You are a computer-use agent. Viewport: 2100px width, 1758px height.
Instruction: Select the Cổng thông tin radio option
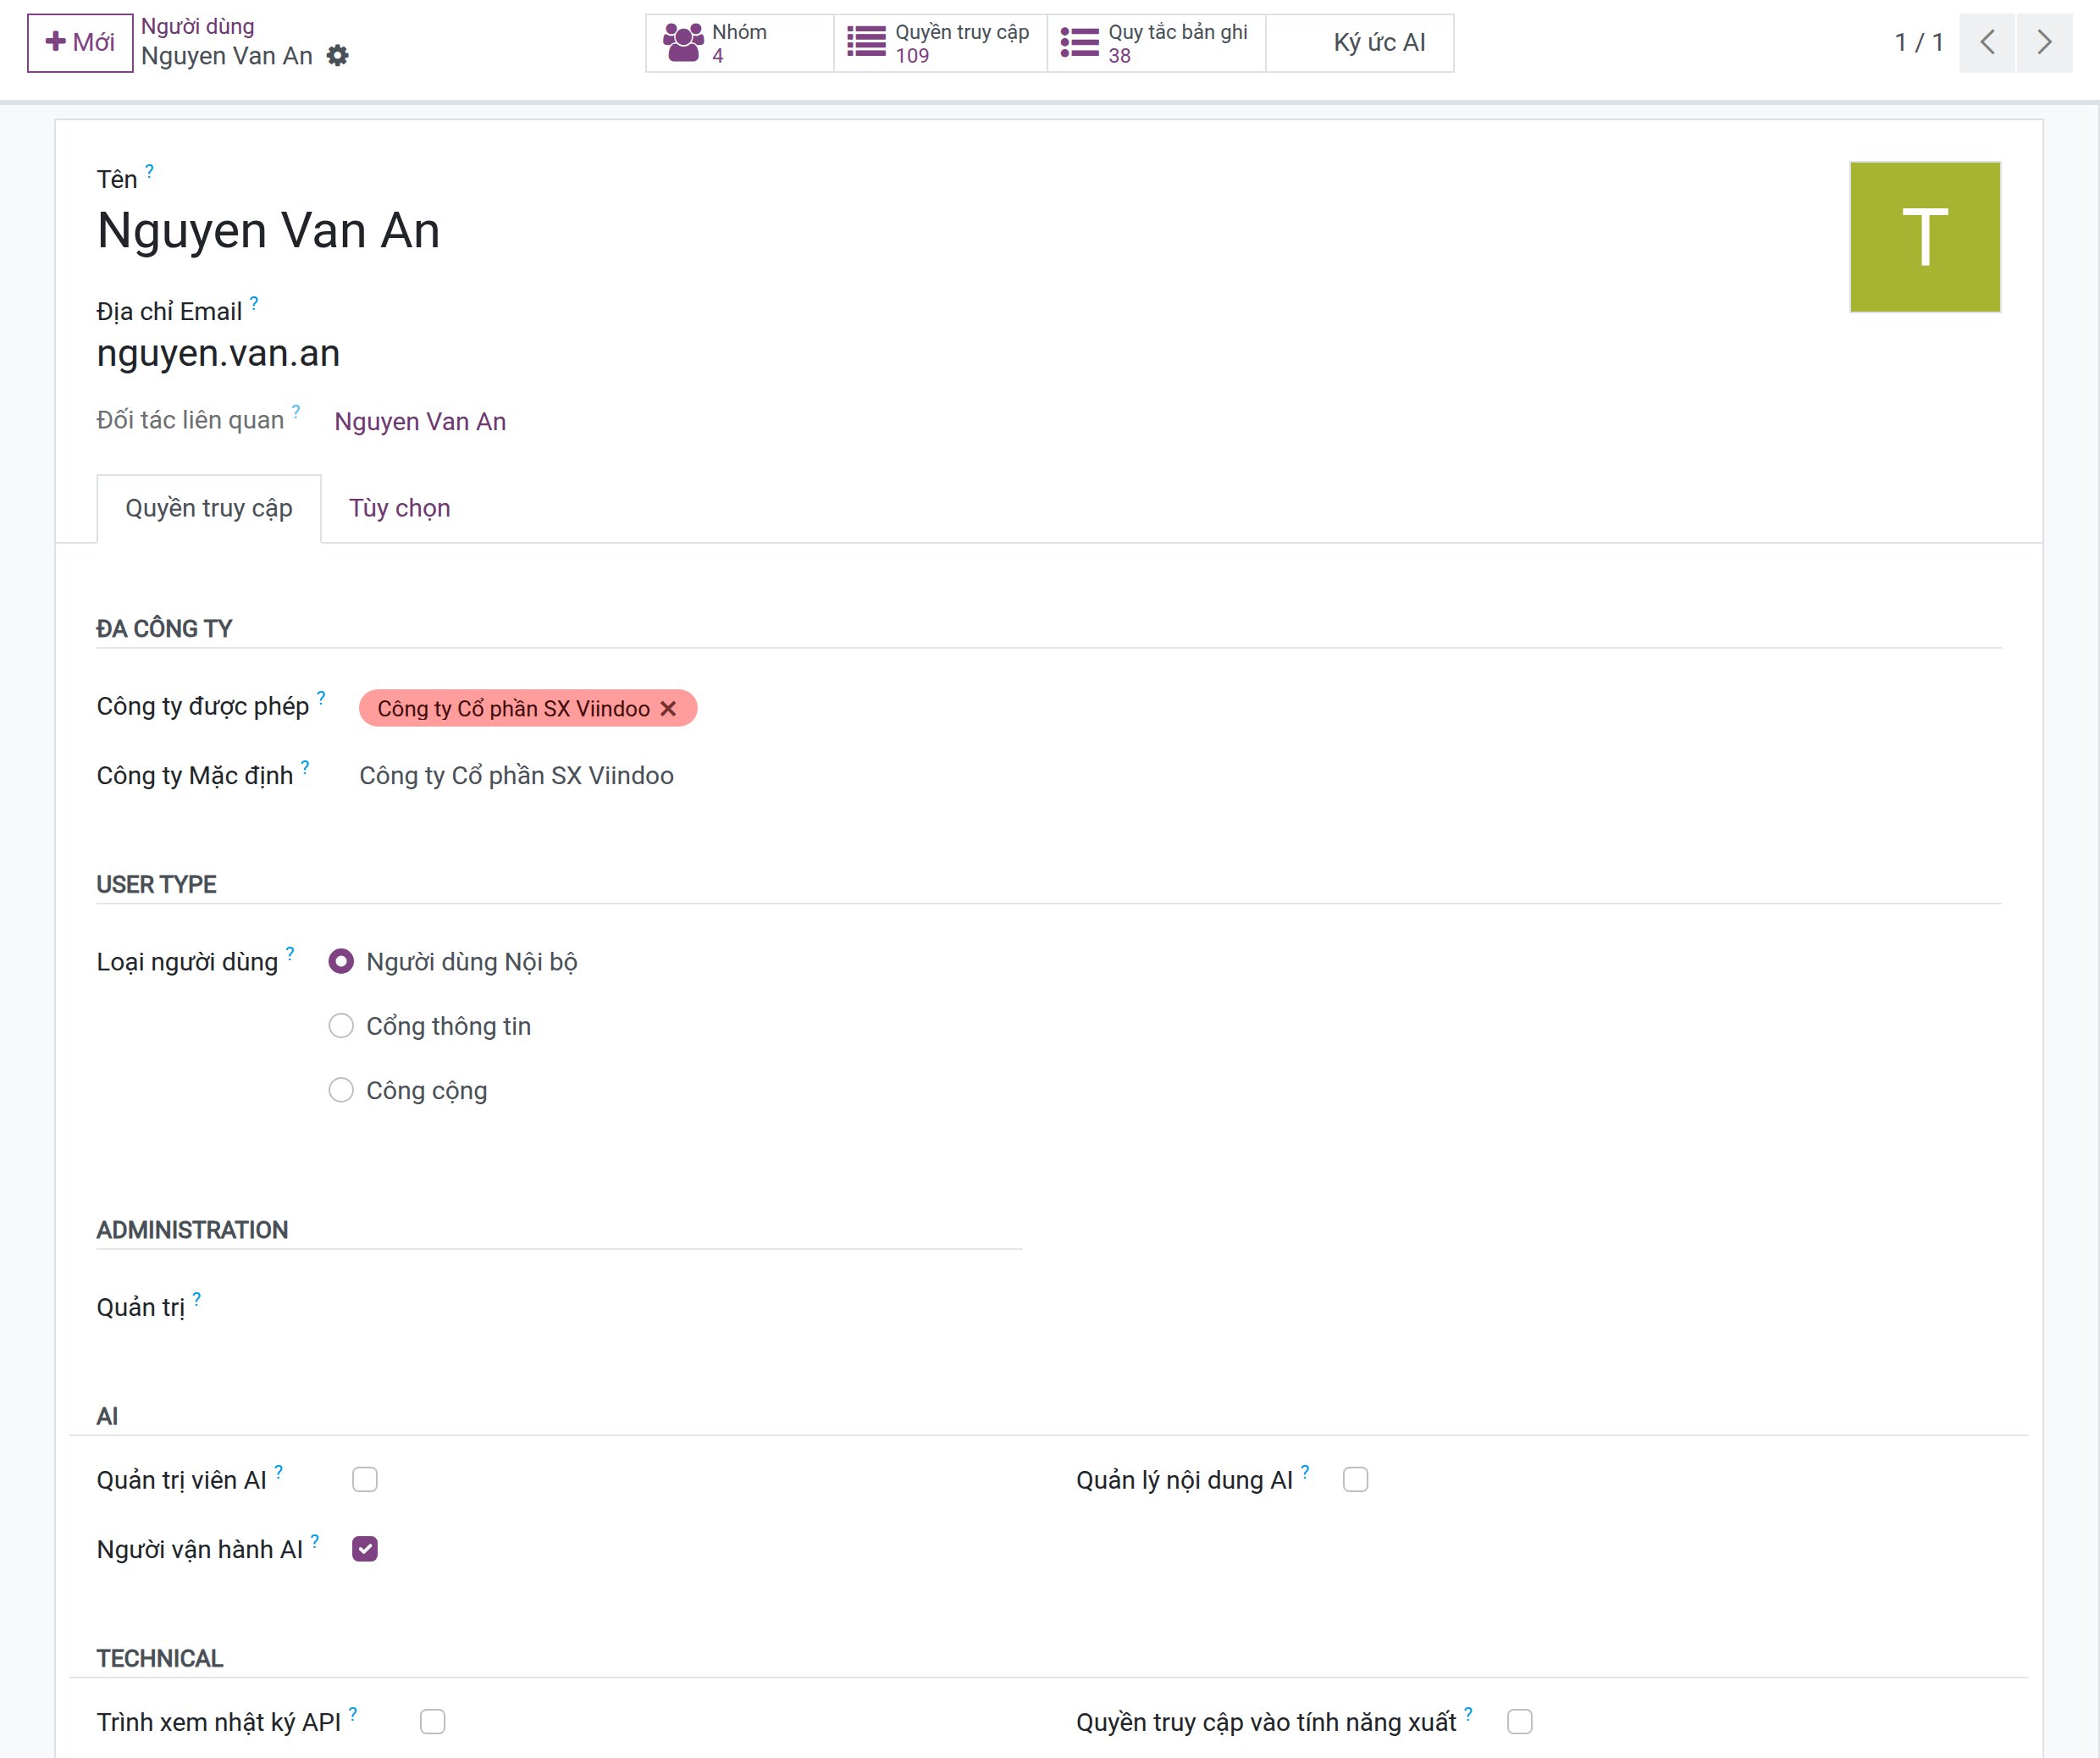[341, 1026]
